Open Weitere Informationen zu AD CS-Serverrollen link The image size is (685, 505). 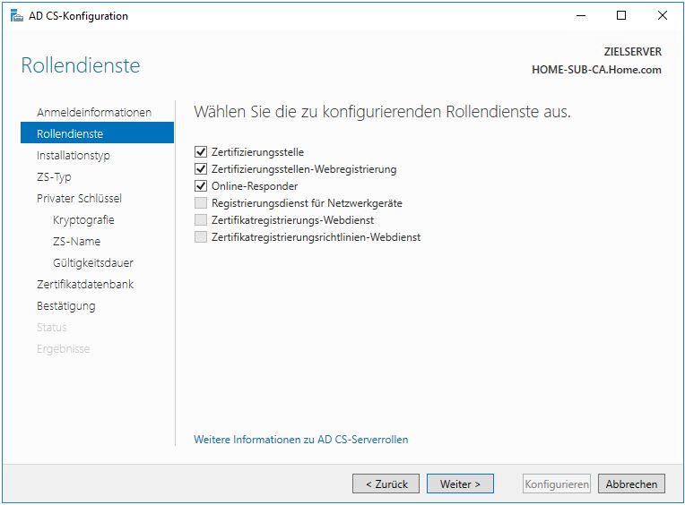coord(300,440)
